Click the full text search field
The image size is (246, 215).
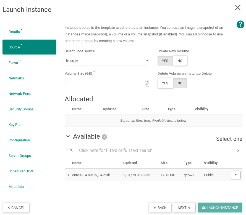152,150
